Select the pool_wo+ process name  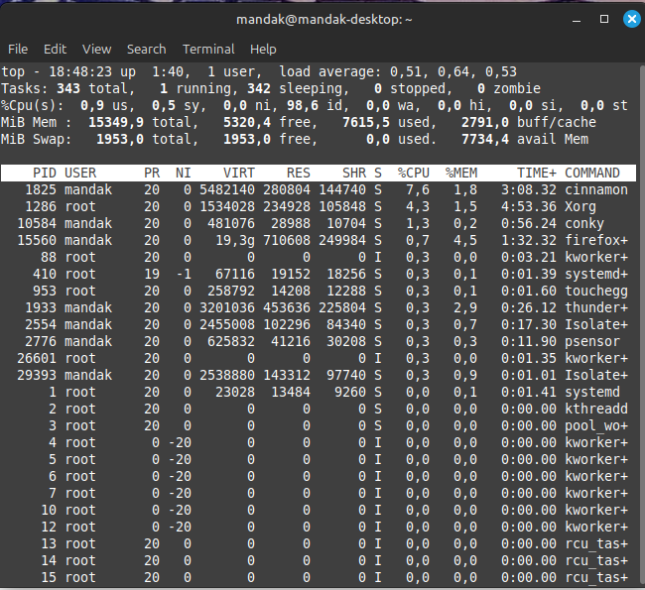click(x=596, y=426)
